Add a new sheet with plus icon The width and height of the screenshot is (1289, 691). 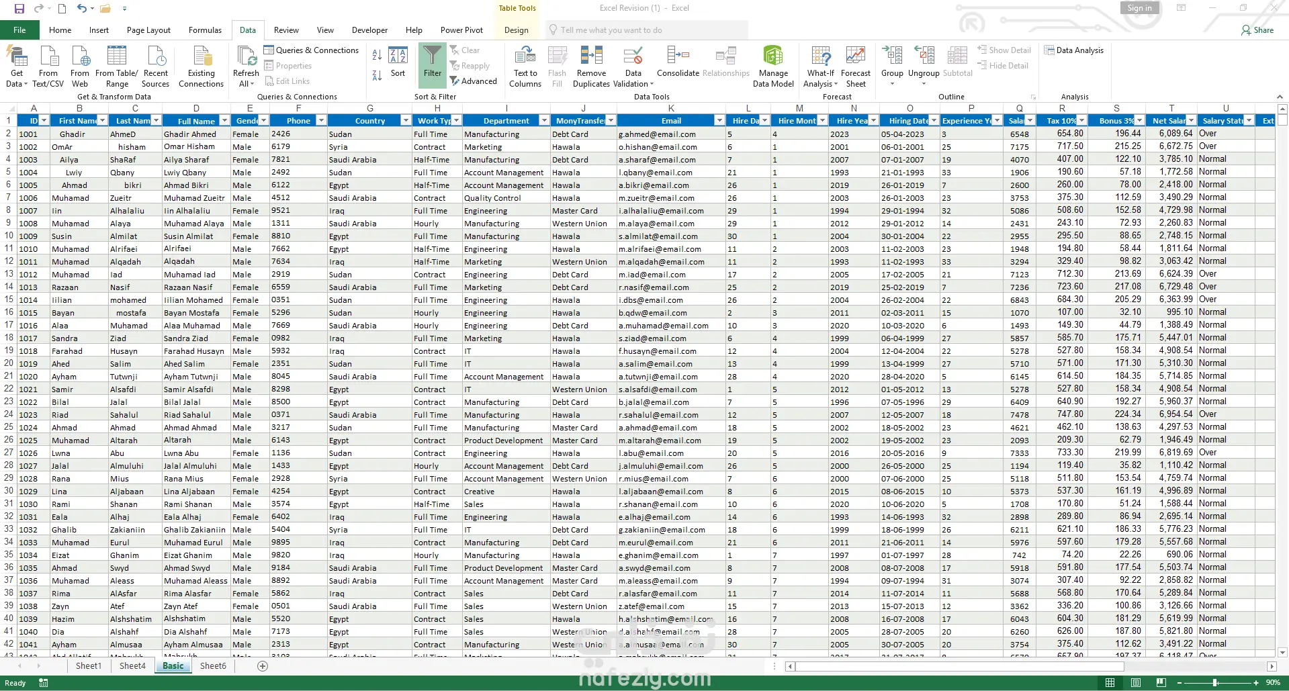pyautogui.click(x=263, y=666)
